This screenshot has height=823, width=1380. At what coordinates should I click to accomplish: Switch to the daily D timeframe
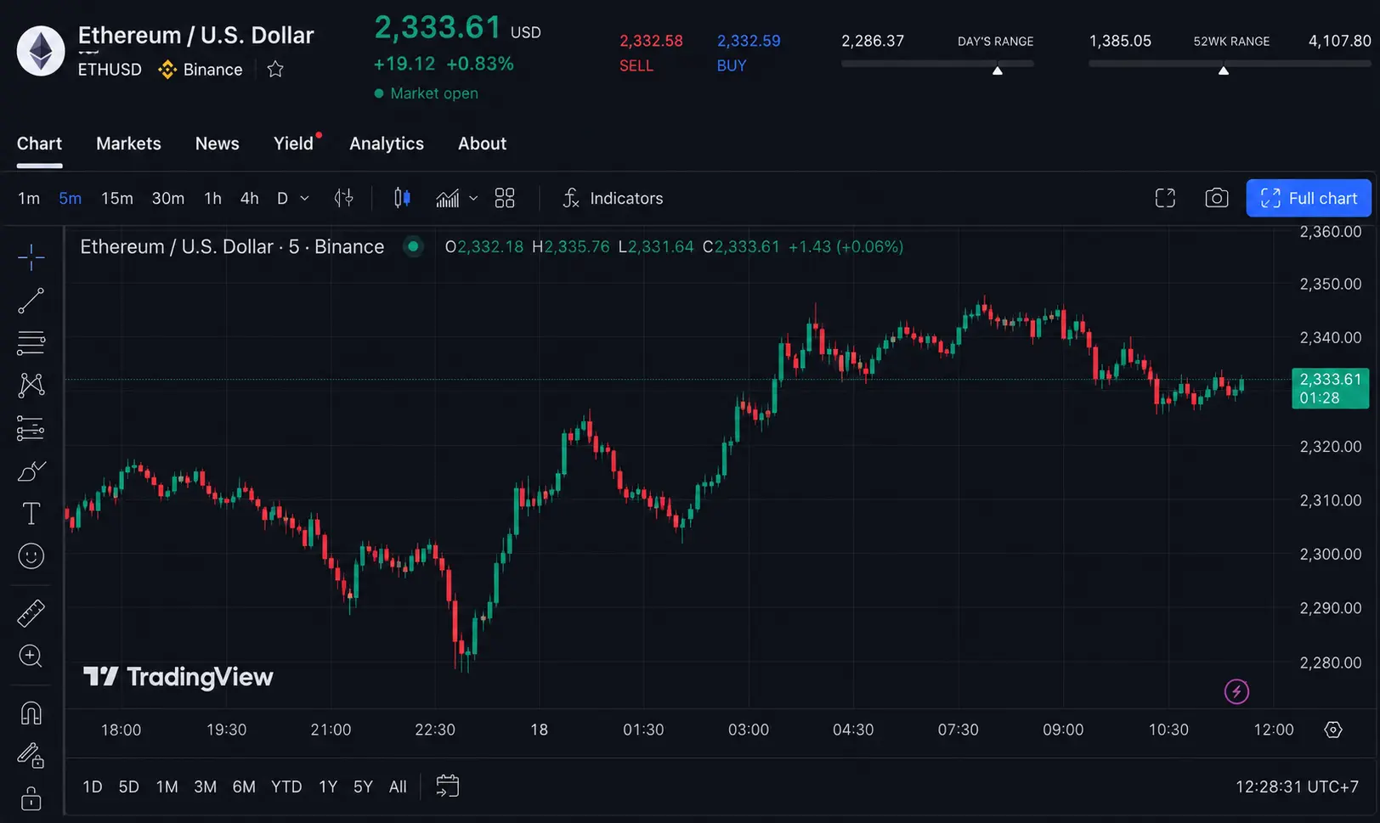pyautogui.click(x=282, y=198)
